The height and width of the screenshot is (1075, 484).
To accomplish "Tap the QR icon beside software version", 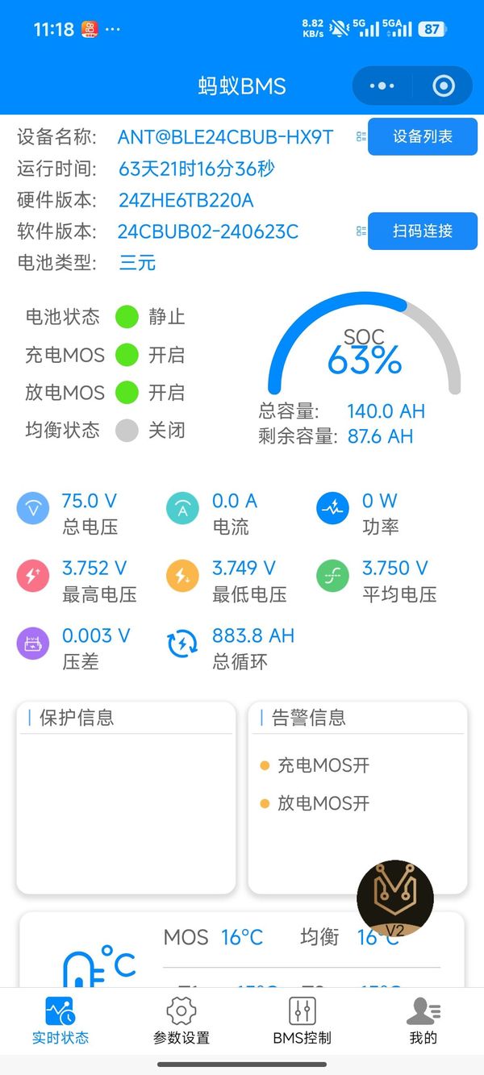I will click(x=361, y=231).
